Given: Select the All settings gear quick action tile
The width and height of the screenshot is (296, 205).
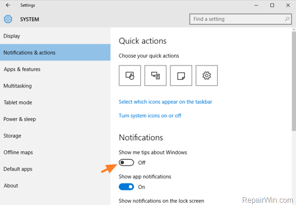Looking at the screenshot, I should [207, 75].
